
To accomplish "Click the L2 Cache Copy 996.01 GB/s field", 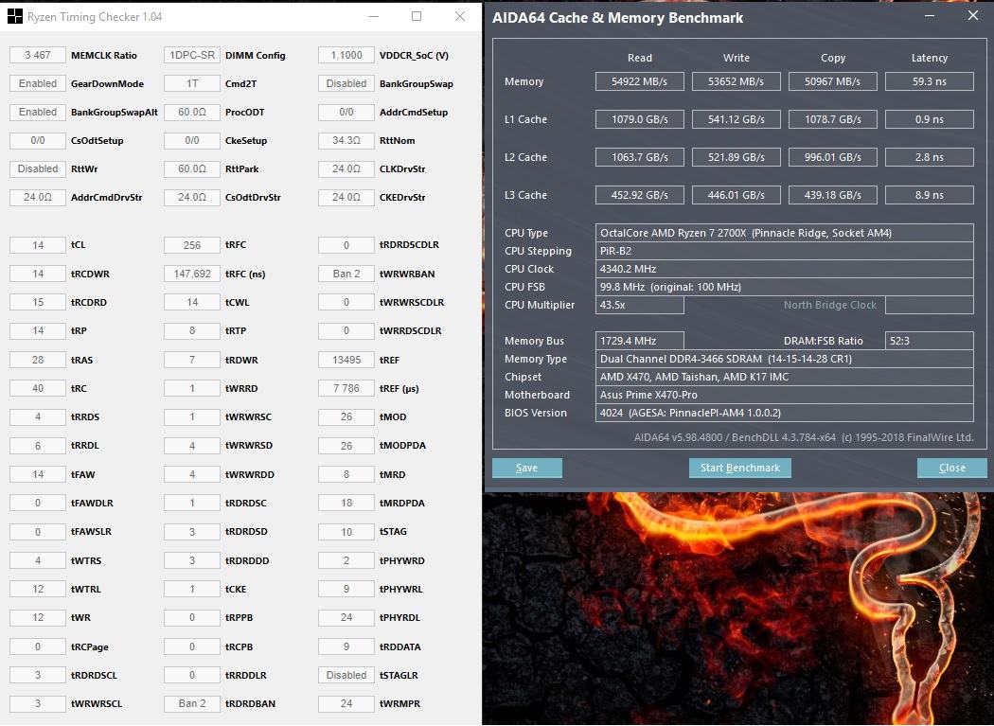I will click(833, 157).
